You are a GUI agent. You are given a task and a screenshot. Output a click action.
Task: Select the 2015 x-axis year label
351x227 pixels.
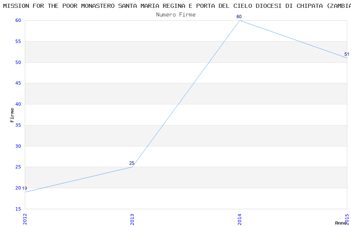click(x=347, y=219)
